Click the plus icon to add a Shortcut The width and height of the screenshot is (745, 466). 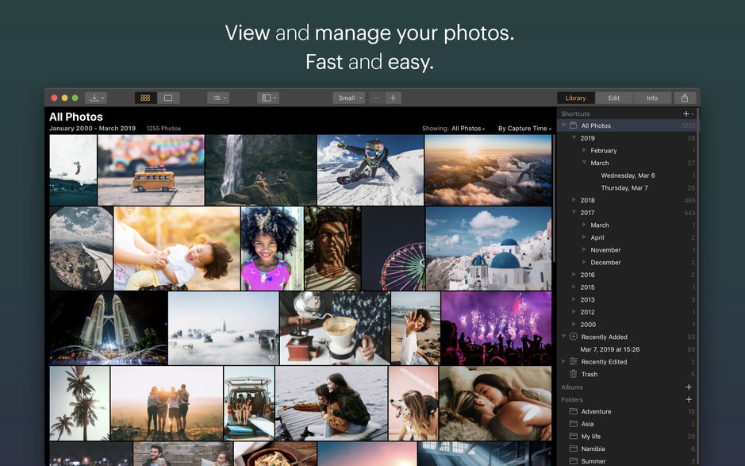point(687,114)
